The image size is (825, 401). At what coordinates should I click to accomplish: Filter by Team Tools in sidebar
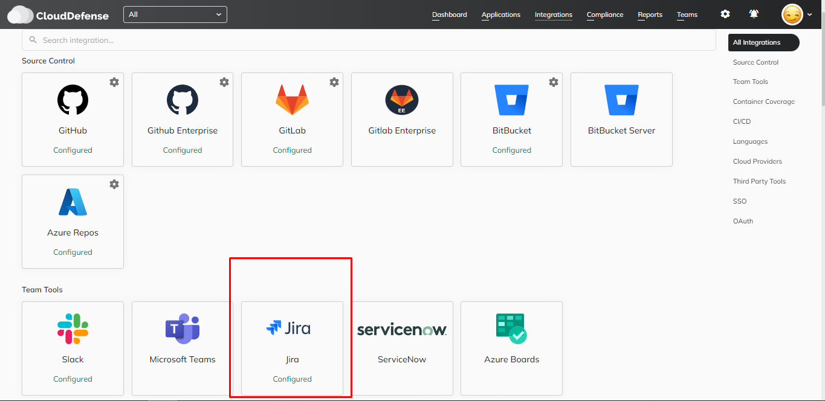click(751, 82)
